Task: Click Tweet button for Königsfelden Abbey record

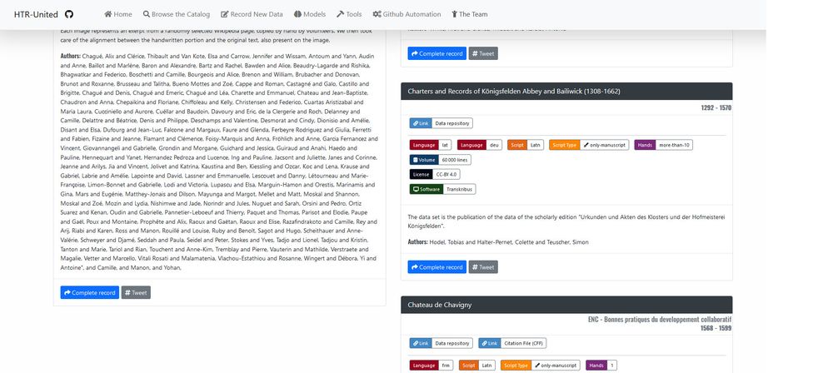Action: (483, 266)
